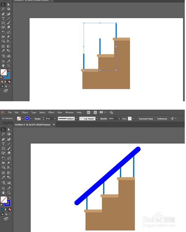Screen dimensions: 186x232
Task: Reset default fill and stroke in lower toolbar
Action: pos(2,205)
